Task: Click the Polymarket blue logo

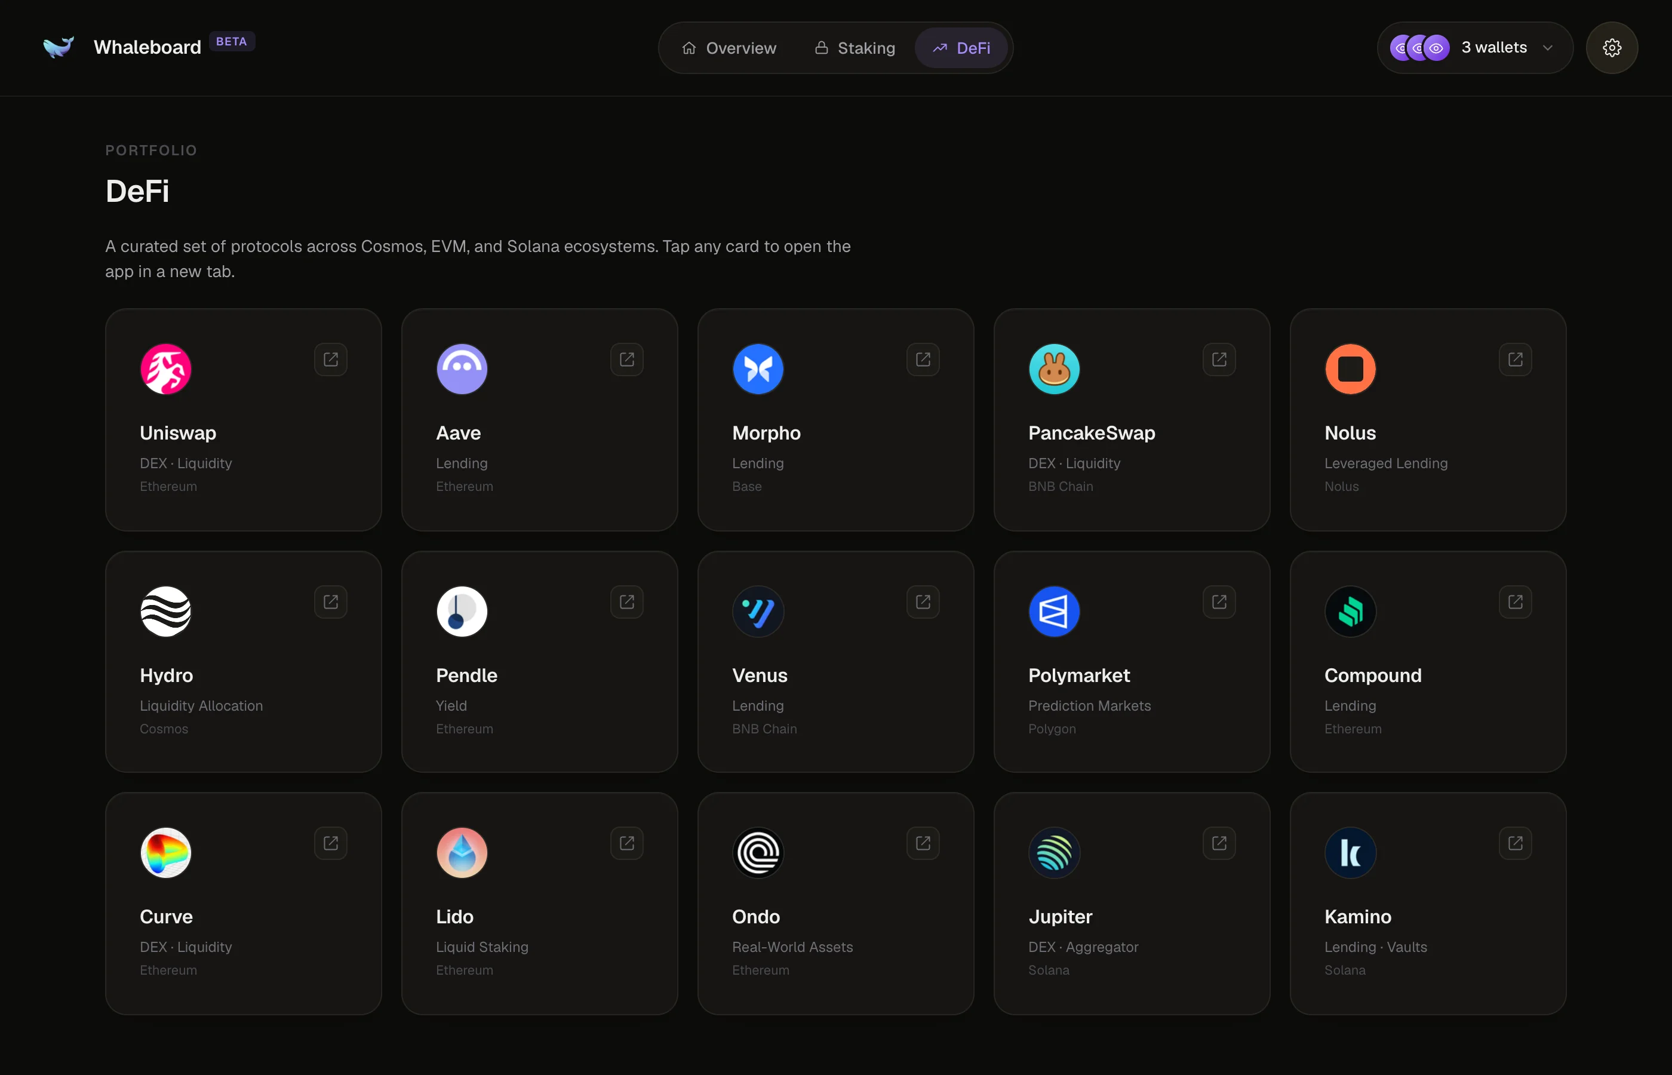Action: (1054, 612)
